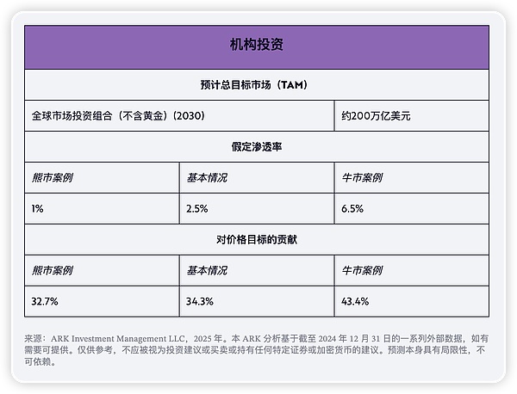Click the purple 机构投资 header
517x394 pixels.
click(x=258, y=46)
